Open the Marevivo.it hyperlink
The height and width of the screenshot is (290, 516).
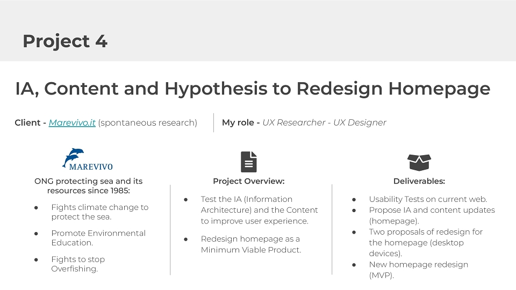coord(72,122)
